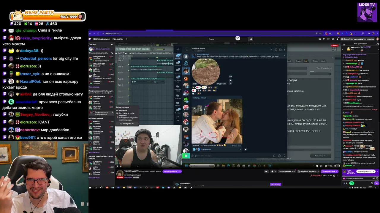The height and width of the screenshot is (213, 380).
Task: Click the Start Tracking button
Action: tap(275, 185)
